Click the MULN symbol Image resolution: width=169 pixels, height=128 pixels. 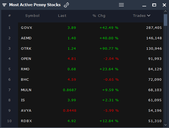pyautogui.click(x=26, y=90)
